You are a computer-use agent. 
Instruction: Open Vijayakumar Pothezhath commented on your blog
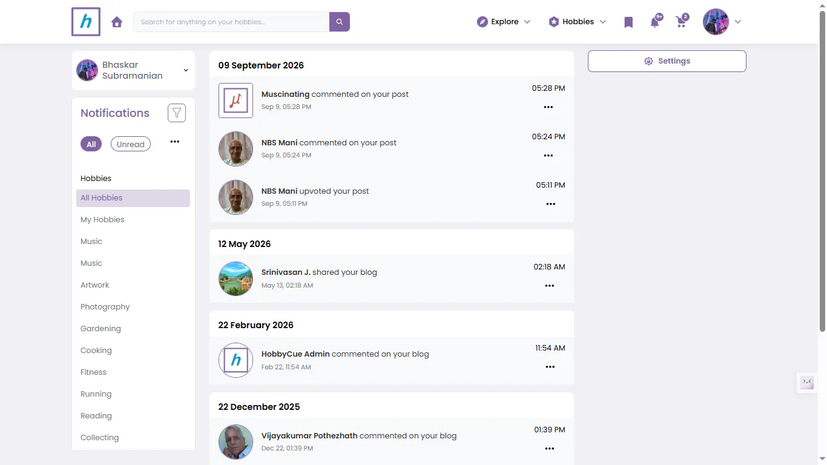[x=359, y=436]
